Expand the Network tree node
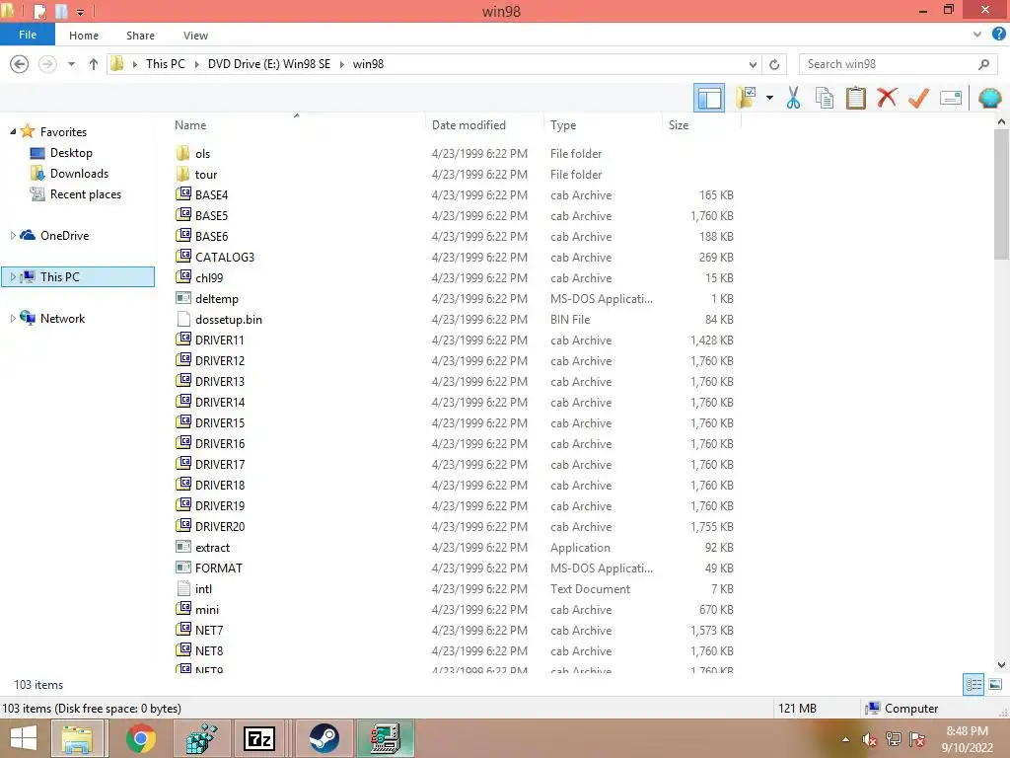Screen dimensions: 1010x758 point(13,319)
